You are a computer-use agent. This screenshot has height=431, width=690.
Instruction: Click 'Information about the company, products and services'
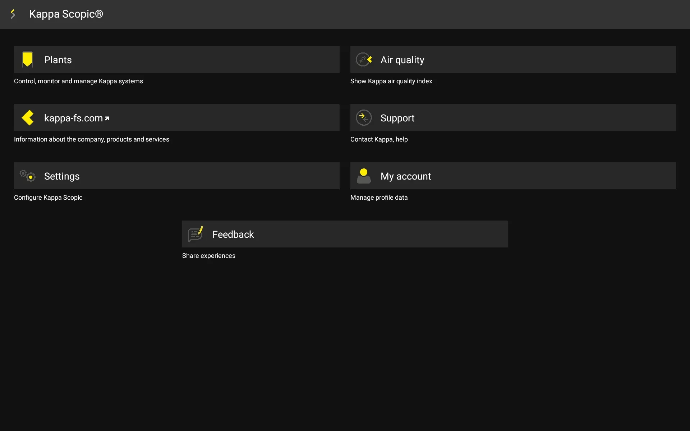[92, 139]
